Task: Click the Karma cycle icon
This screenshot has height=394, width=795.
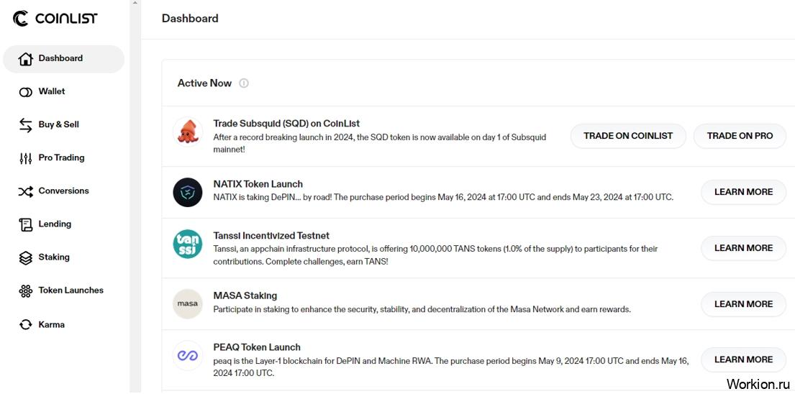Action: coord(25,325)
